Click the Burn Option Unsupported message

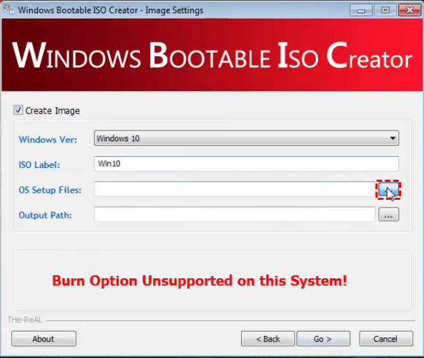[200, 281]
